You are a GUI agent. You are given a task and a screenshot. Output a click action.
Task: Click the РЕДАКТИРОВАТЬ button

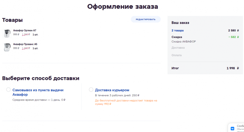[x=145, y=19]
